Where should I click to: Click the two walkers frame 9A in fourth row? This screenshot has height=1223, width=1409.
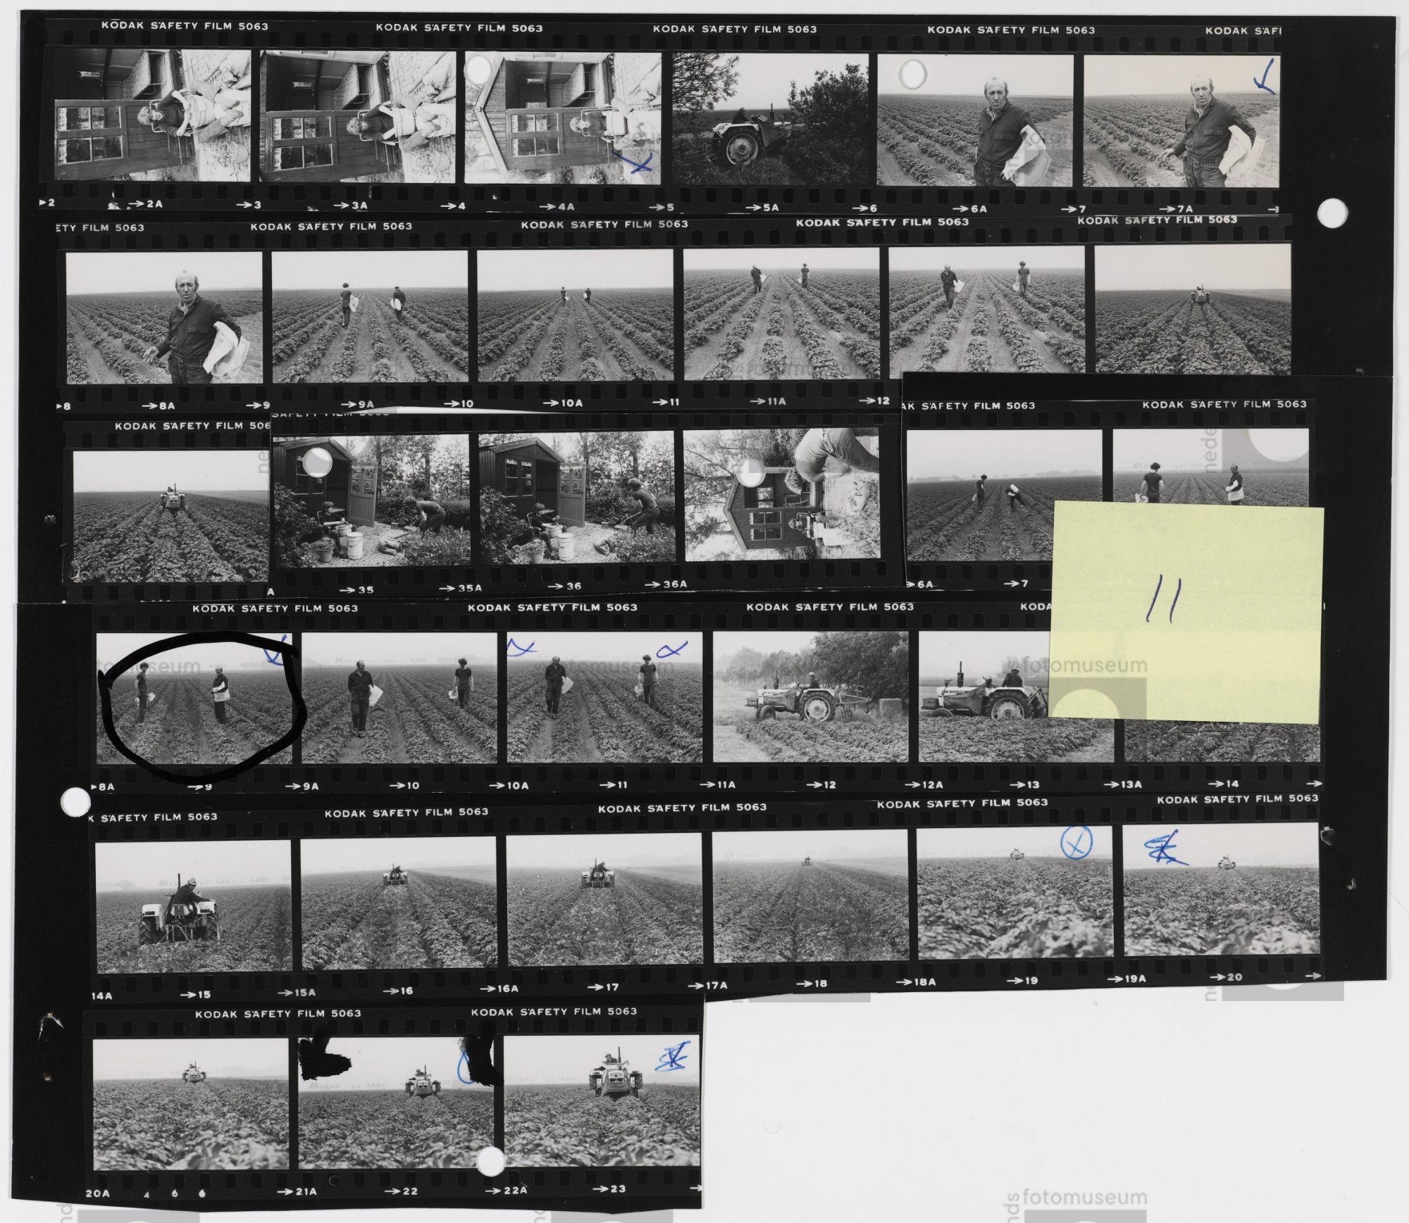pyautogui.click(x=399, y=698)
